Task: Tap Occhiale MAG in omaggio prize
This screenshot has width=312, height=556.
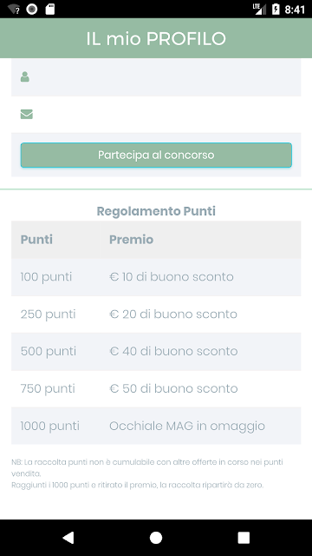Action: point(187,426)
